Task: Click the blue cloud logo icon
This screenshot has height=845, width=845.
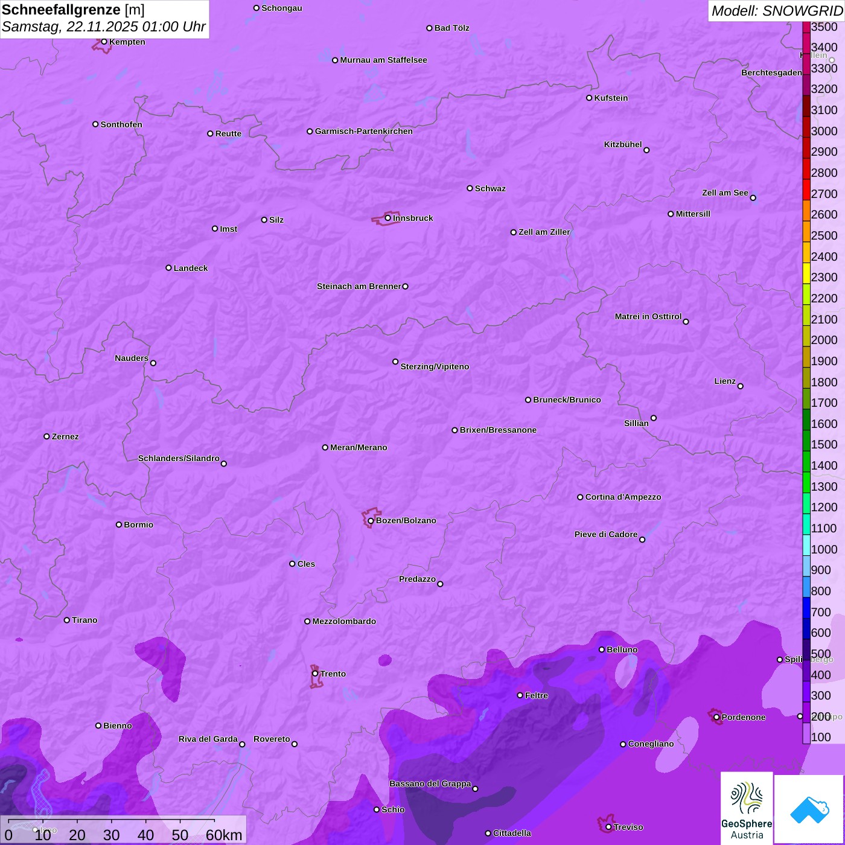Action: (x=809, y=809)
